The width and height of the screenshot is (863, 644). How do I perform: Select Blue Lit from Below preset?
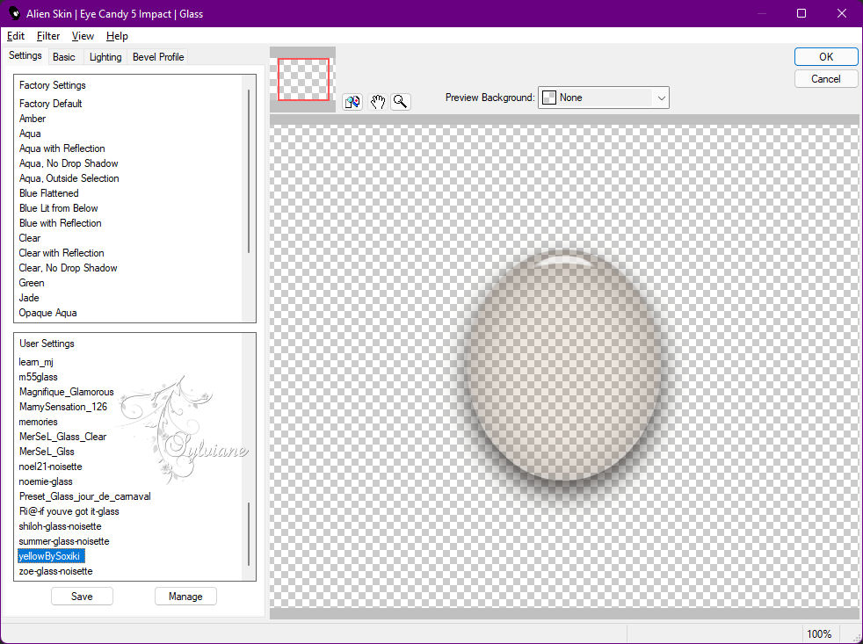point(58,208)
